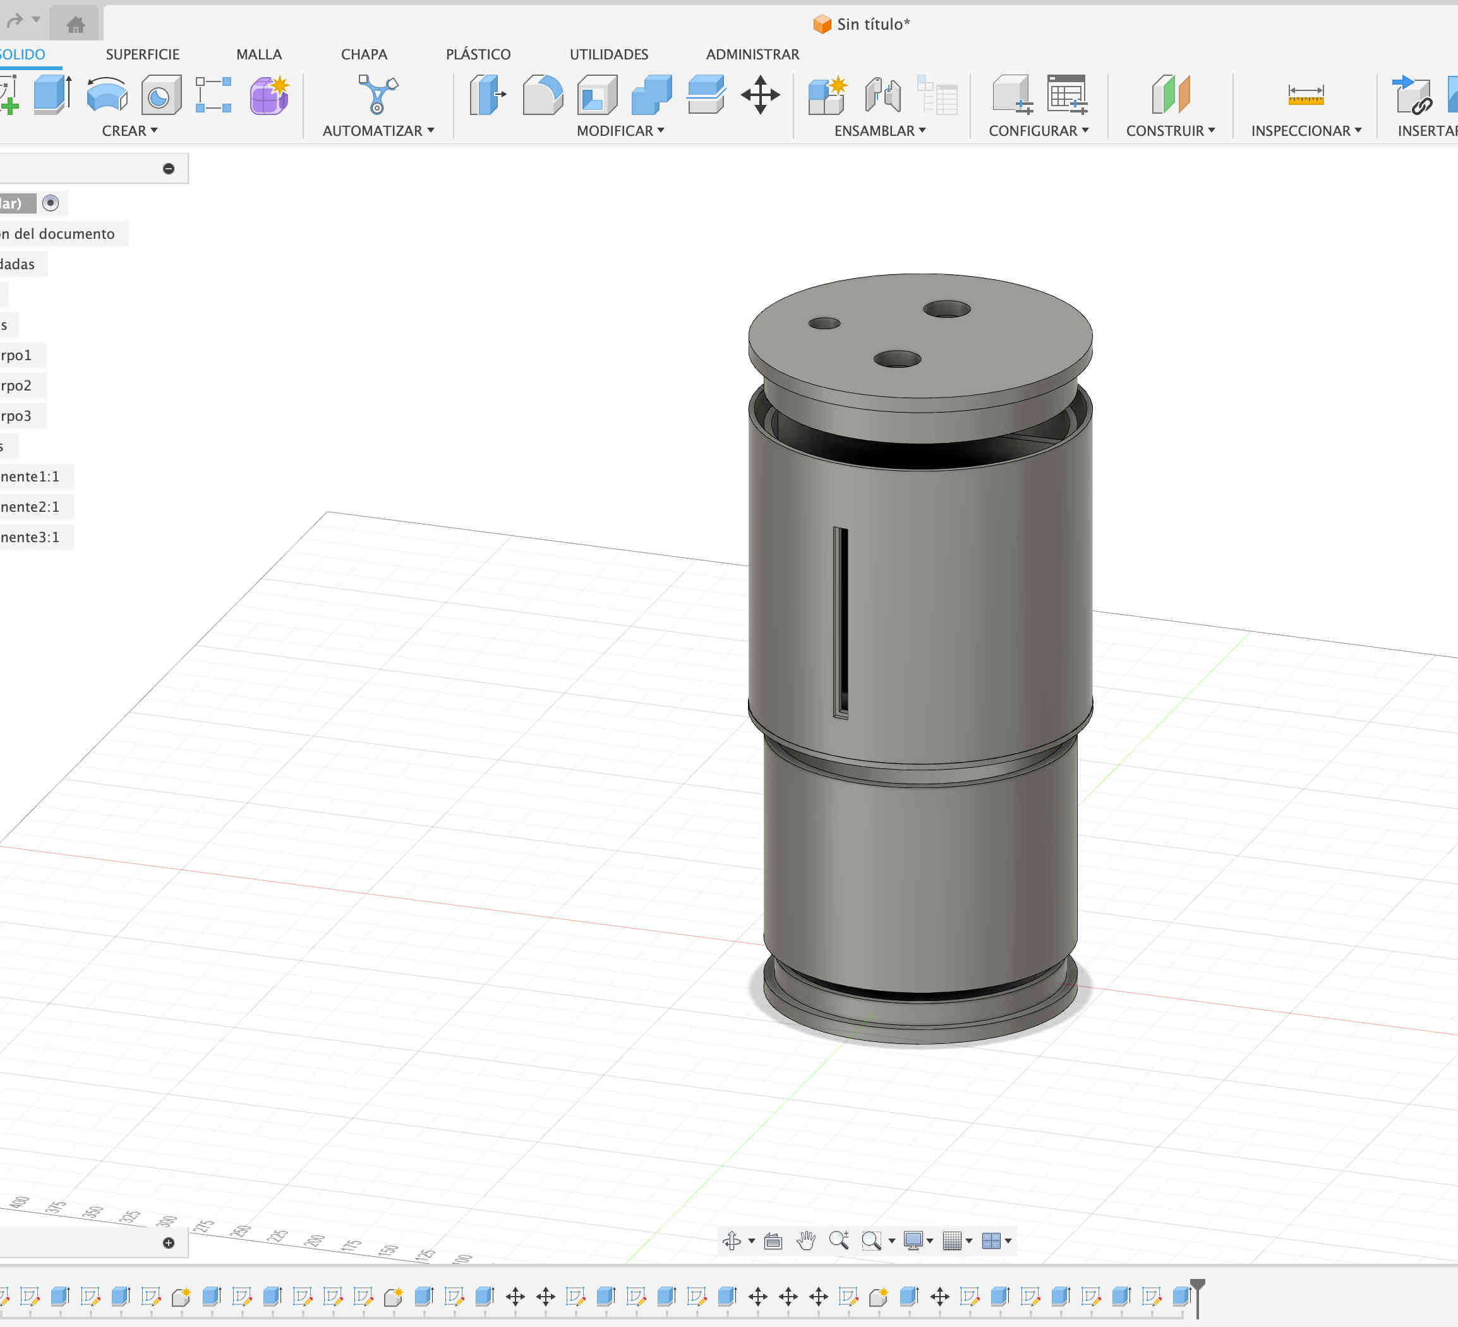Screen dimensions: 1458x1327
Task: Click the Construct offset plane icon
Action: [x=1170, y=95]
